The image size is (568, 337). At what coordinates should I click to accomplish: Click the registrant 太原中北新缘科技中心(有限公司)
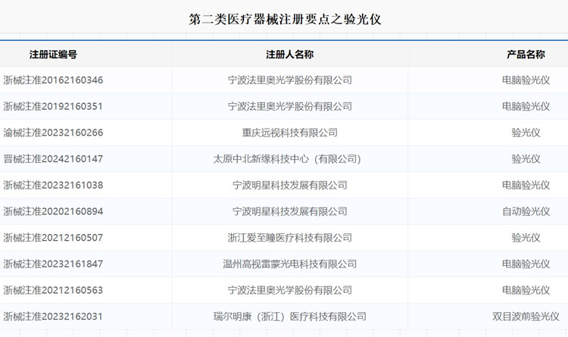click(287, 159)
